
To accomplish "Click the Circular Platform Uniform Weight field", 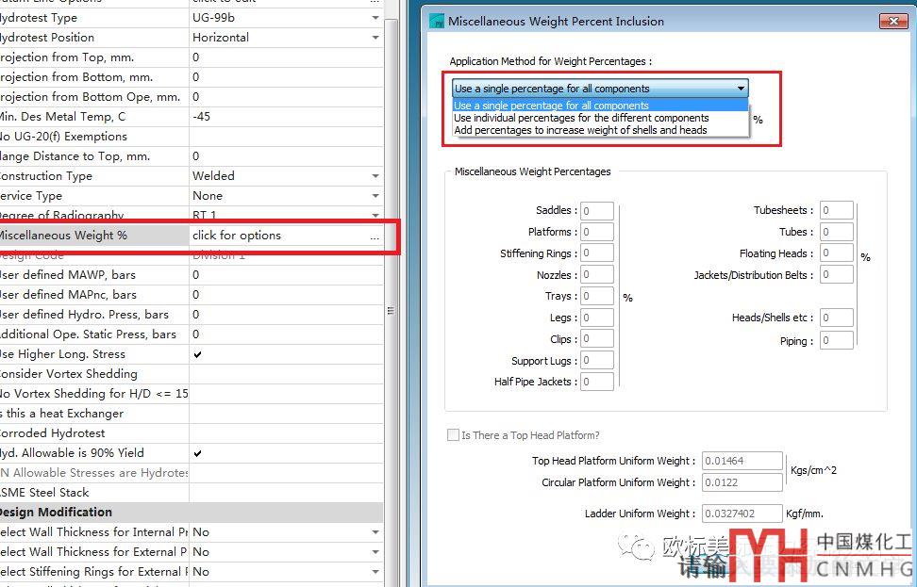I will (x=742, y=482).
